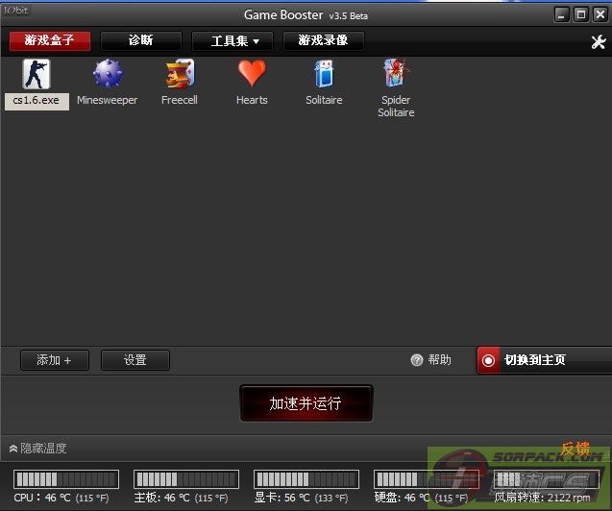Open settings via wrench icon

[597, 42]
